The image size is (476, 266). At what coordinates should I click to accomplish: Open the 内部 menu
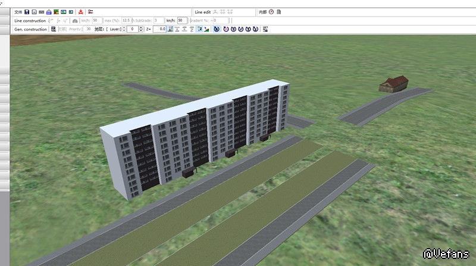coord(262,12)
